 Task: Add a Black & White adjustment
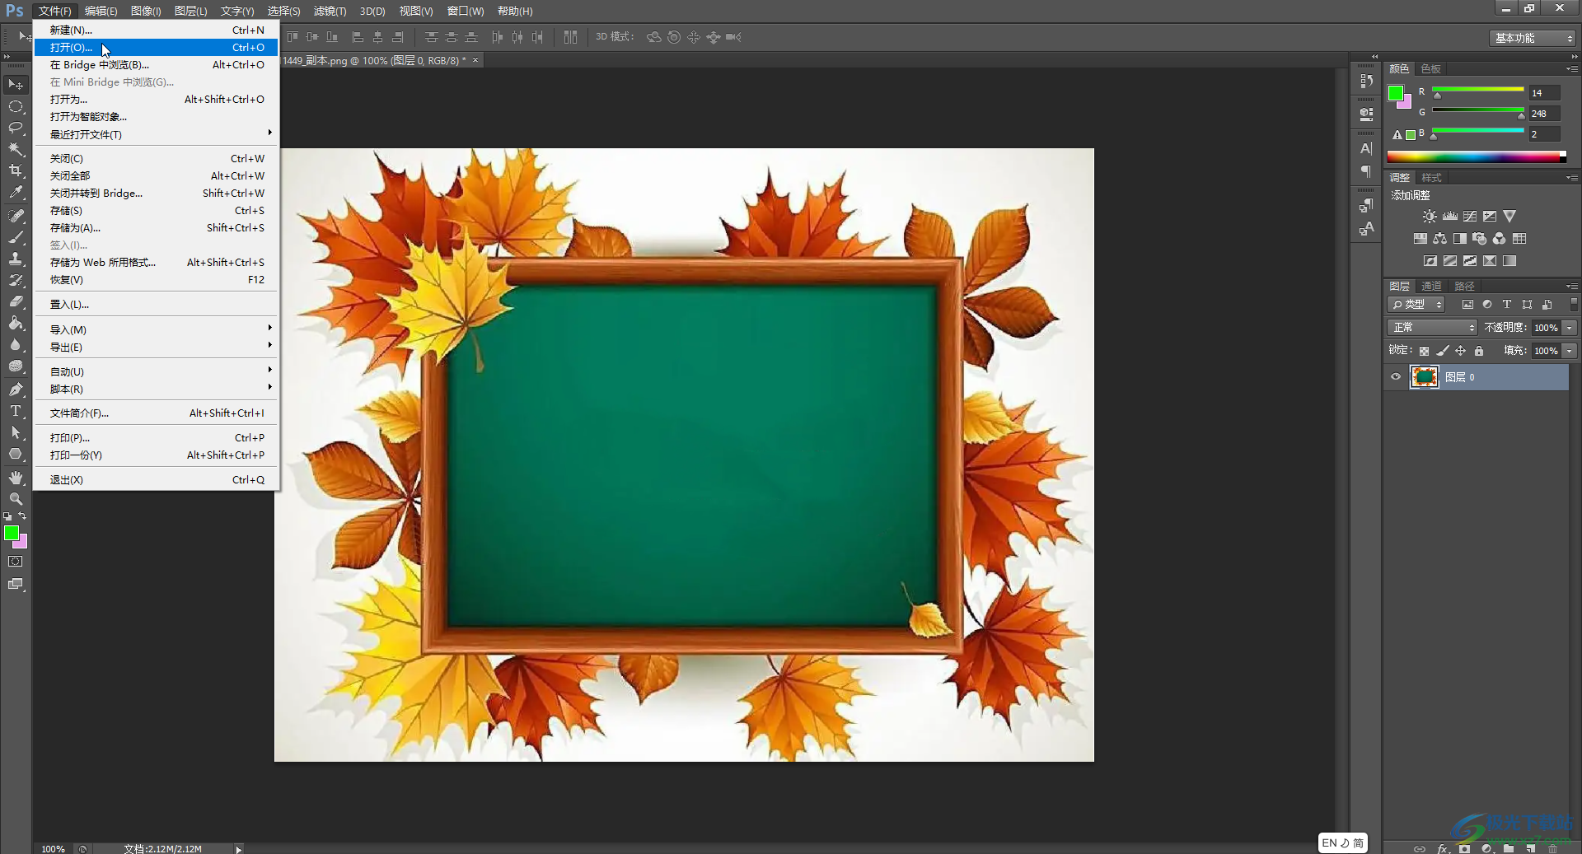click(x=1459, y=239)
